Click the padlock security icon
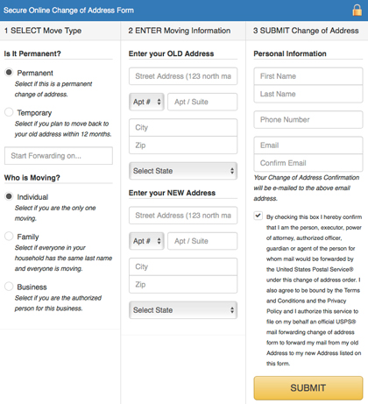Image resolution: width=368 pixels, height=404 pixels. pos(357,11)
